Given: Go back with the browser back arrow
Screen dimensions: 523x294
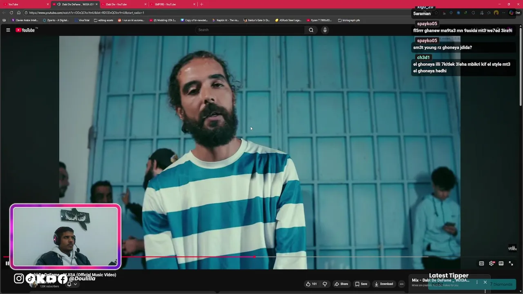Looking at the screenshot, I should click(4, 13).
